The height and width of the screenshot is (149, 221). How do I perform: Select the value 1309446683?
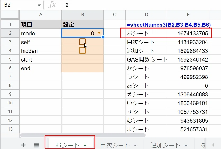[188, 94]
